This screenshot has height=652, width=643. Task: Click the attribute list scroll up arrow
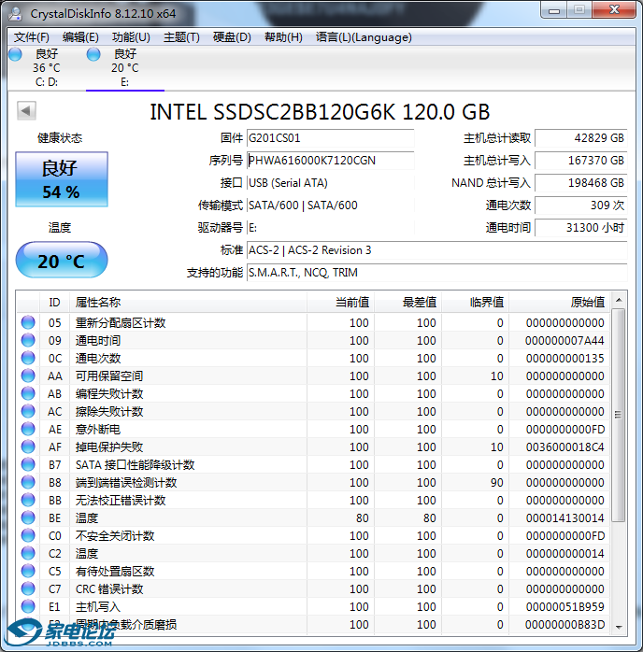(619, 300)
